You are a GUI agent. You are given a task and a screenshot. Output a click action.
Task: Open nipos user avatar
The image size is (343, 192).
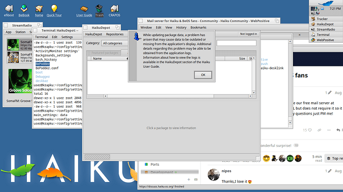[x=213, y=175]
